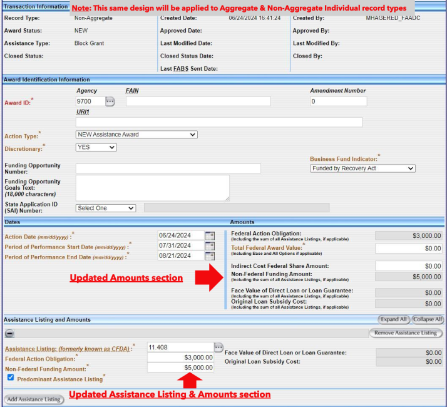Expand the State Application ID Select One dropdown
The height and width of the screenshot is (407, 447).
click(x=105, y=208)
